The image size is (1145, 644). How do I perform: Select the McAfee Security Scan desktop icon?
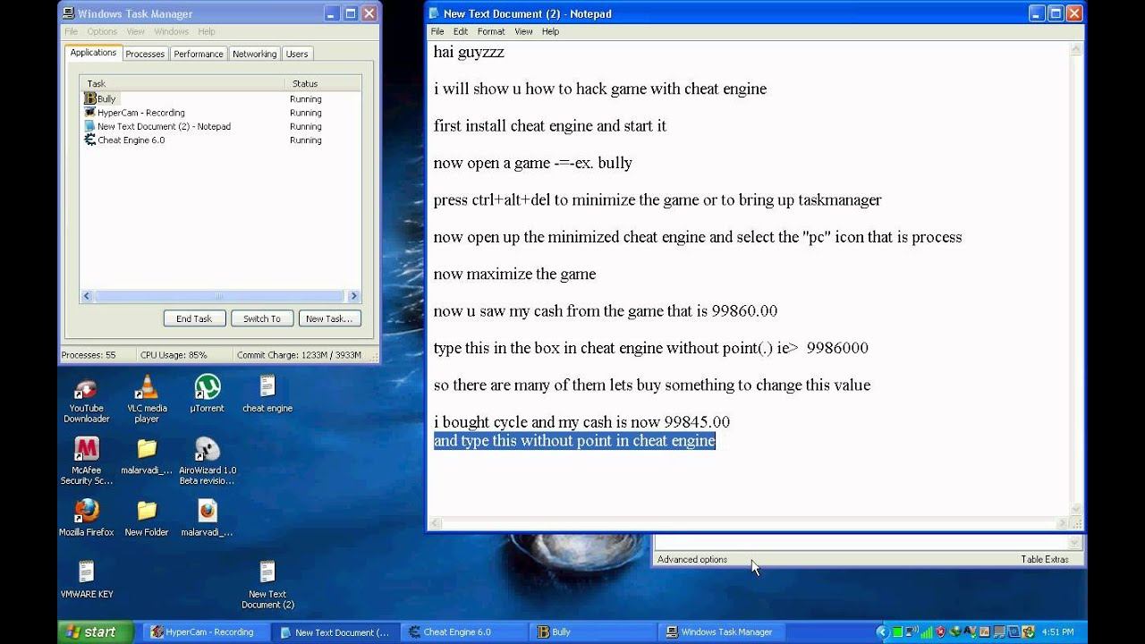click(87, 449)
